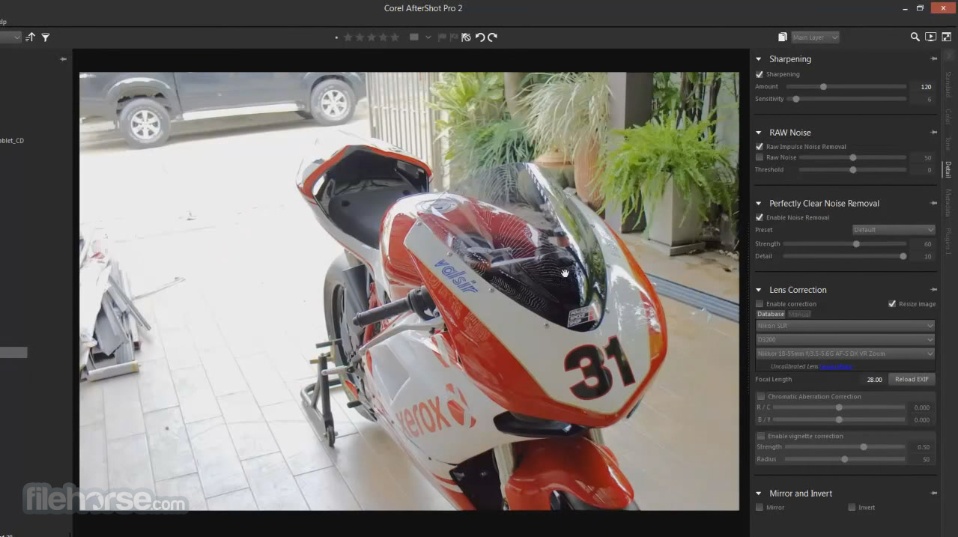
Task: Click the layers pages icon
Action: point(782,37)
